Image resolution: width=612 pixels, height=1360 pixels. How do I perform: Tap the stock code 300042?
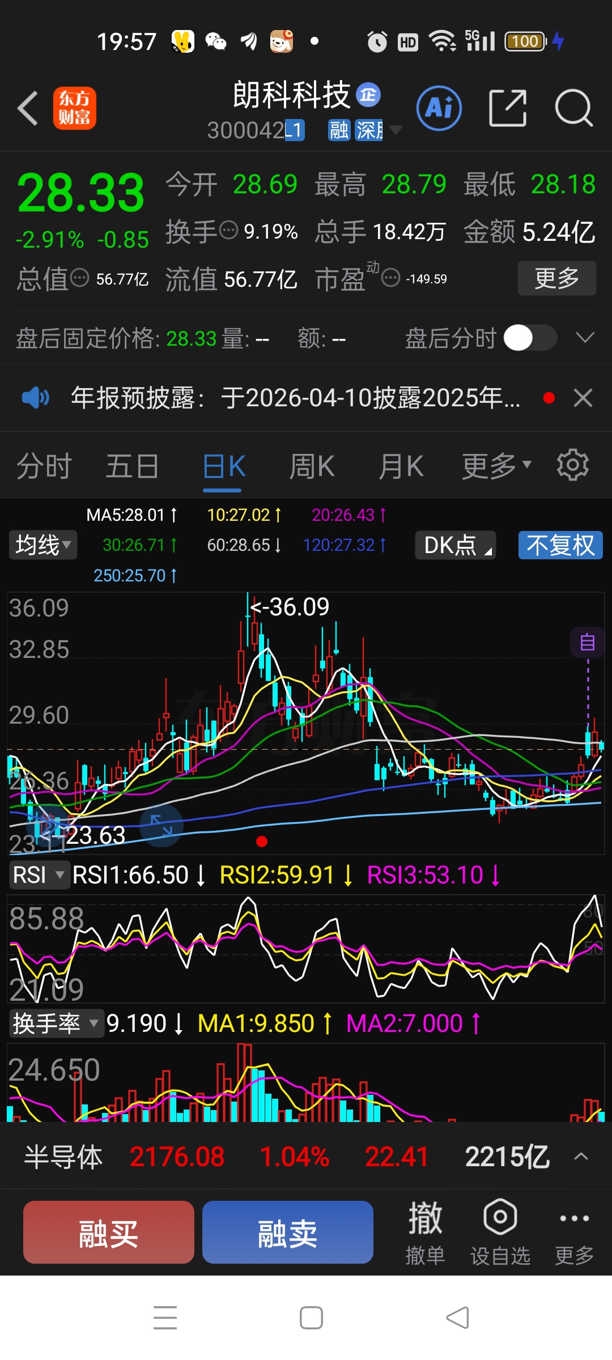[246, 130]
